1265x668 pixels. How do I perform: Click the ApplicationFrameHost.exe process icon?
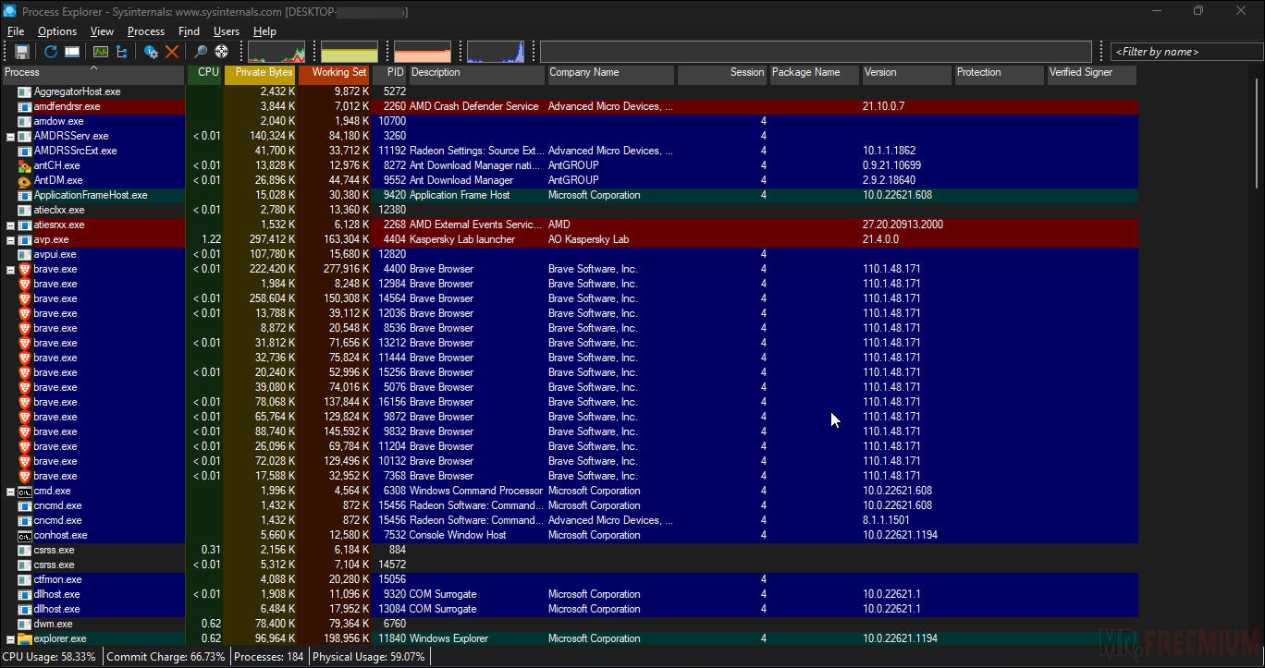[25, 195]
